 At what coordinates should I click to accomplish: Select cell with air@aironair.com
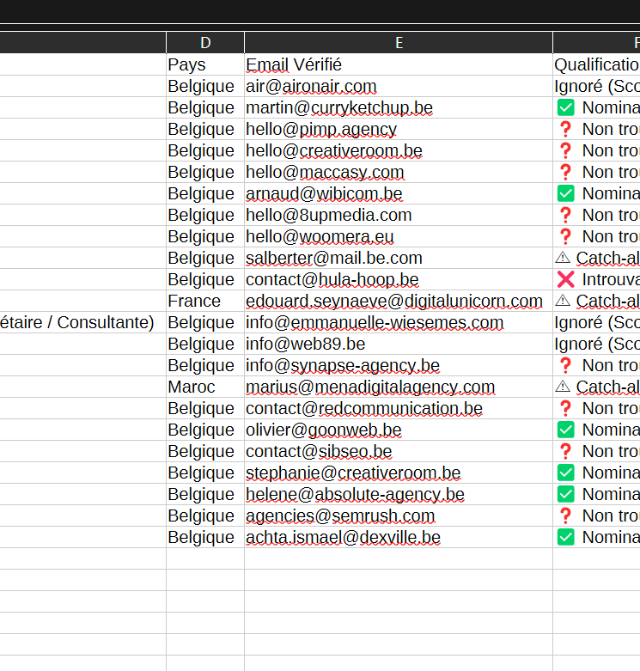coord(399,86)
